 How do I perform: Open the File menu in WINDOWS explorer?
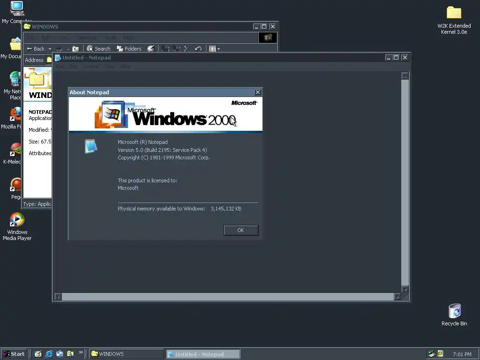click(x=30, y=37)
